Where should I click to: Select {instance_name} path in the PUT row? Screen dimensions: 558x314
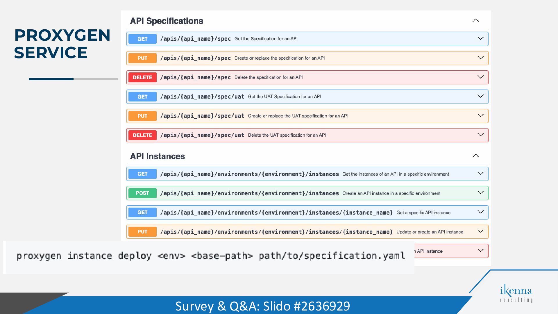pos(276,232)
